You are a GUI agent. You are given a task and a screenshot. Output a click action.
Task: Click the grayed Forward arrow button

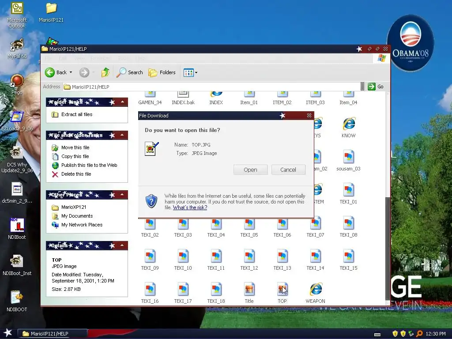point(84,72)
